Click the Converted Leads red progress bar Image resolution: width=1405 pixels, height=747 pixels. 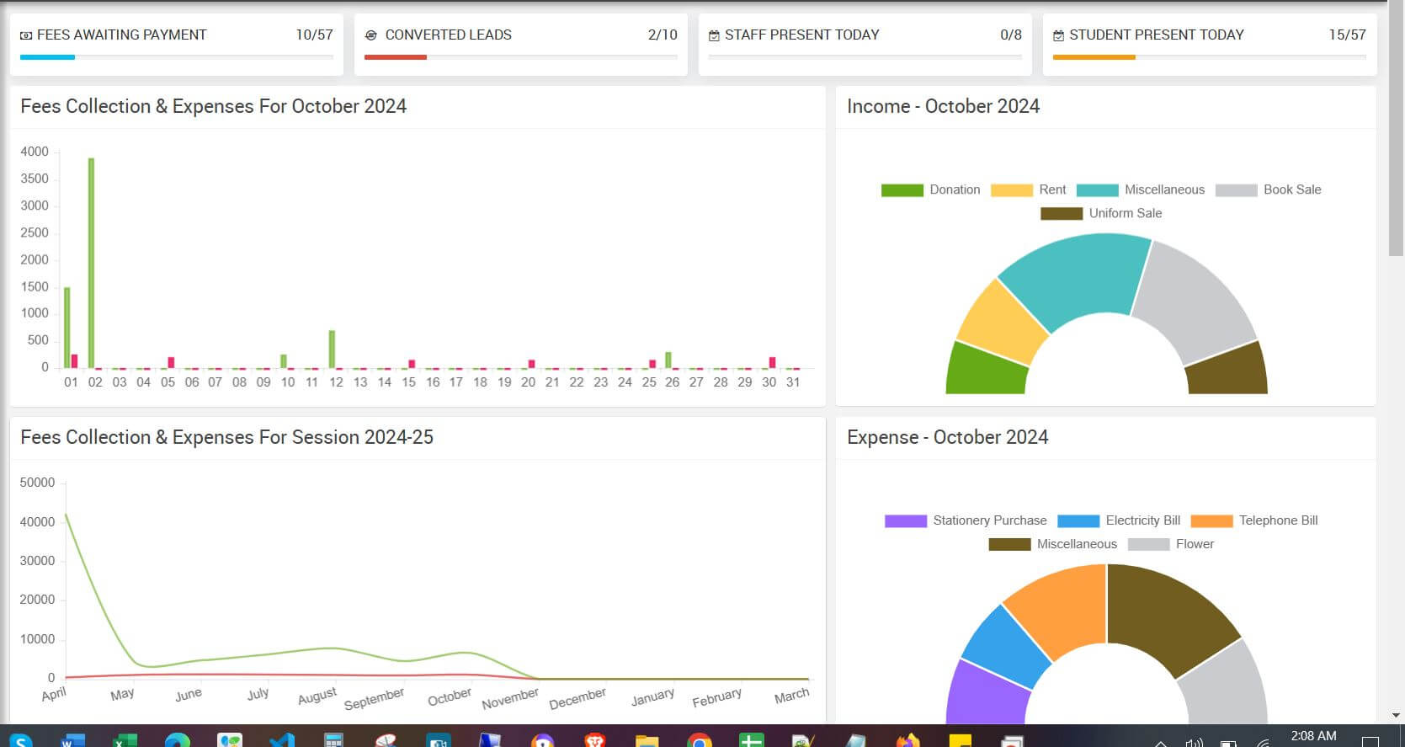395,57
